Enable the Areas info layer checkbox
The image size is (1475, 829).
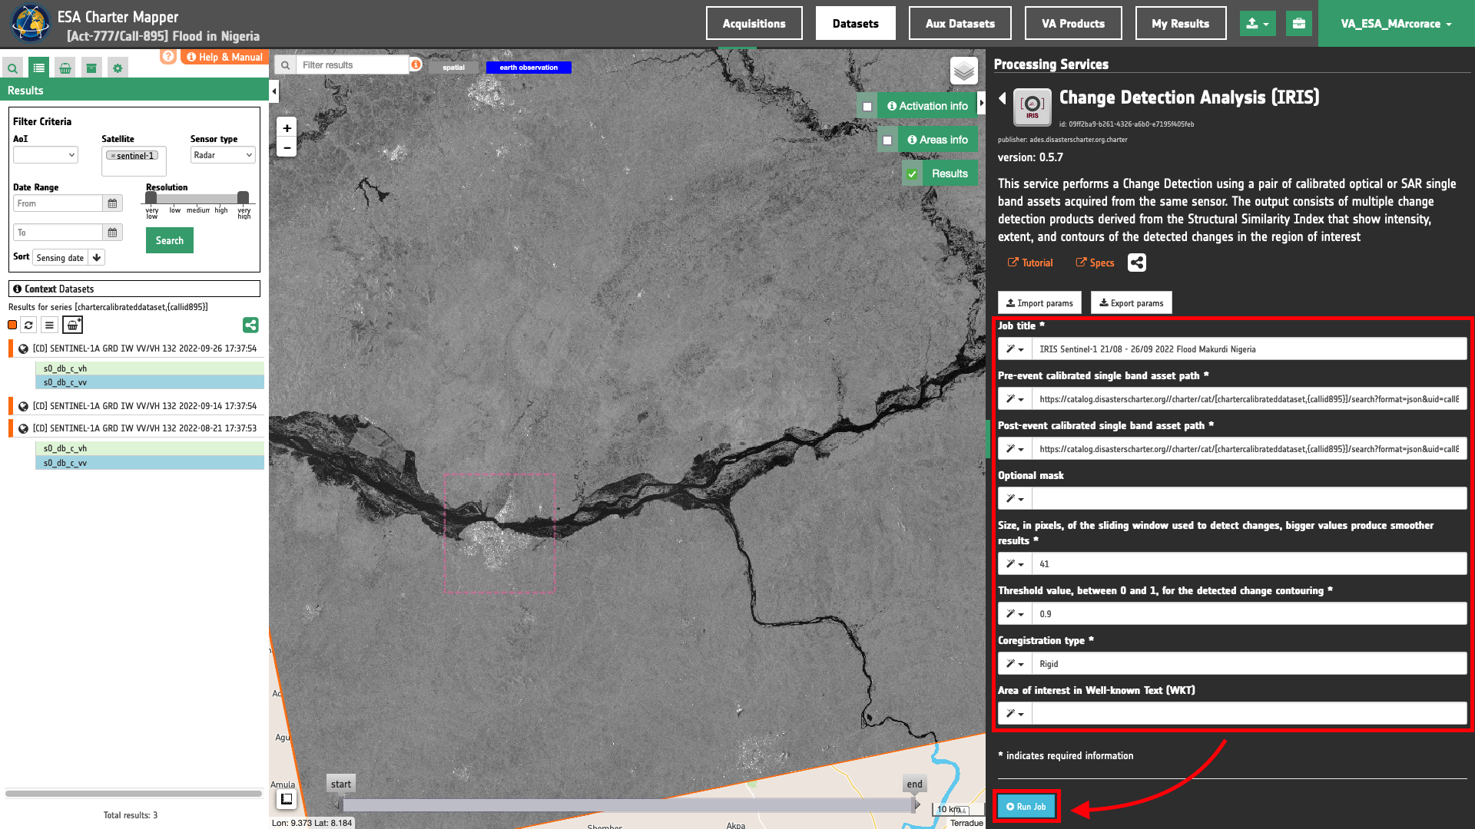click(887, 140)
